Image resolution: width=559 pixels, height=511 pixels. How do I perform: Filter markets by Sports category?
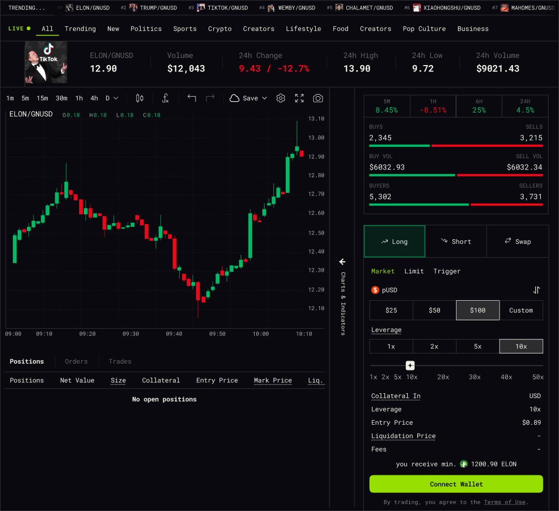(x=185, y=29)
